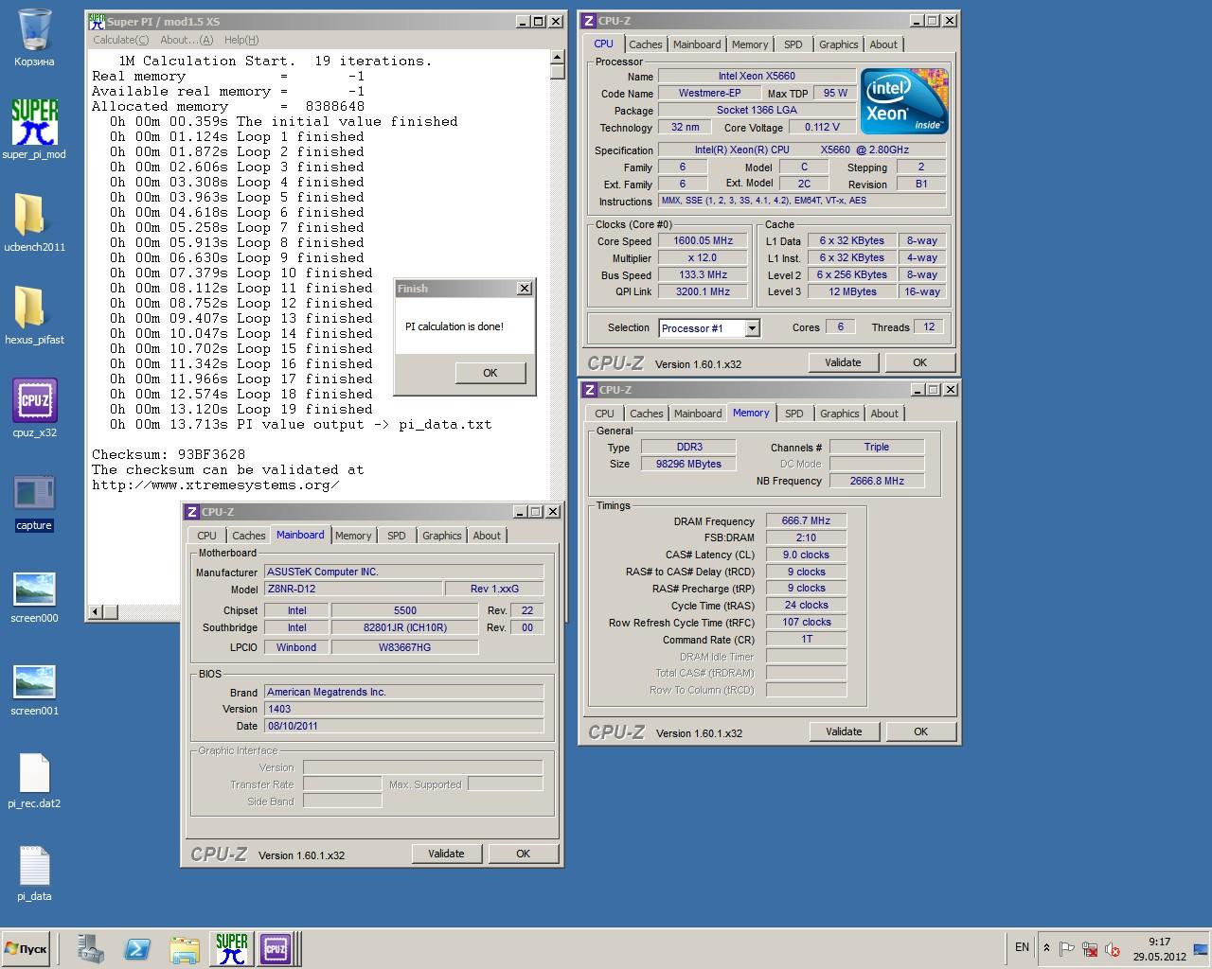This screenshot has height=969, width=1212.
Task: Switch to Super PI taskbar button
Action: pyautogui.click(x=232, y=948)
